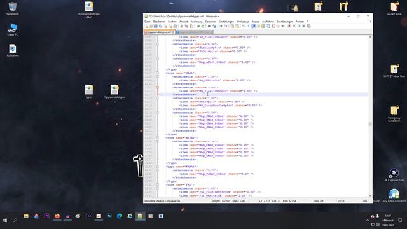Click the Save All toolbar icon
Screen dimensions: 407x229
[x=160, y=26]
